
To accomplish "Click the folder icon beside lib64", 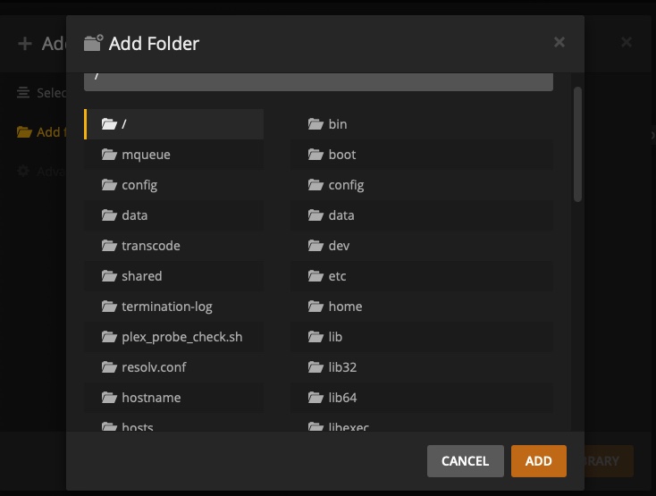I will point(315,398).
